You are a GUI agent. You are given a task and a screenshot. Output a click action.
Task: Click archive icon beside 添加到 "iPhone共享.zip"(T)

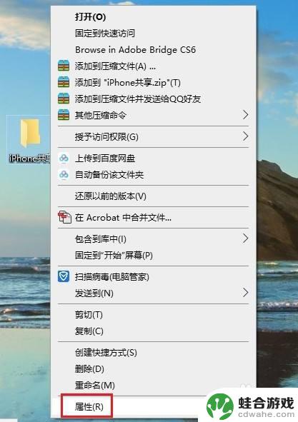[64, 82]
